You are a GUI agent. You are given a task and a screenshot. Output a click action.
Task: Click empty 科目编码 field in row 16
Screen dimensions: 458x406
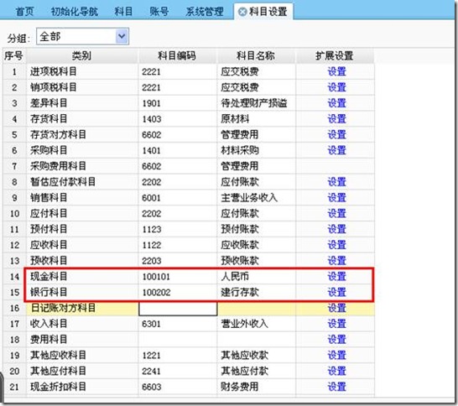(x=178, y=309)
